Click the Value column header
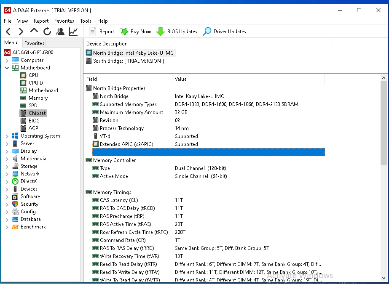This screenshot has height=284, width=389. pyautogui.click(x=248, y=79)
